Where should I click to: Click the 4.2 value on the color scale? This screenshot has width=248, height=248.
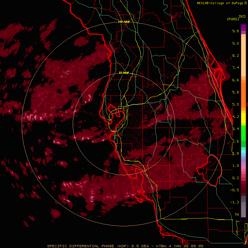click(236, 117)
